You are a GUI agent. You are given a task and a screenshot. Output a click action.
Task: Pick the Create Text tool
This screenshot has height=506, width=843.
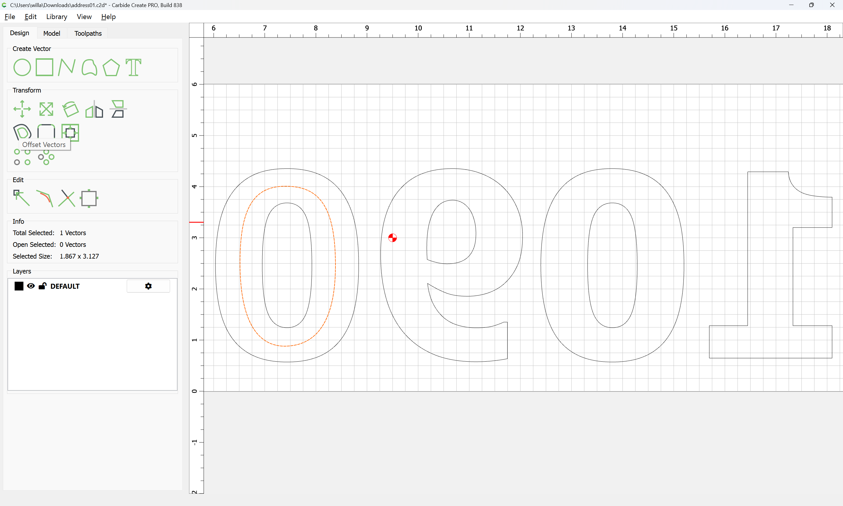click(133, 67)
